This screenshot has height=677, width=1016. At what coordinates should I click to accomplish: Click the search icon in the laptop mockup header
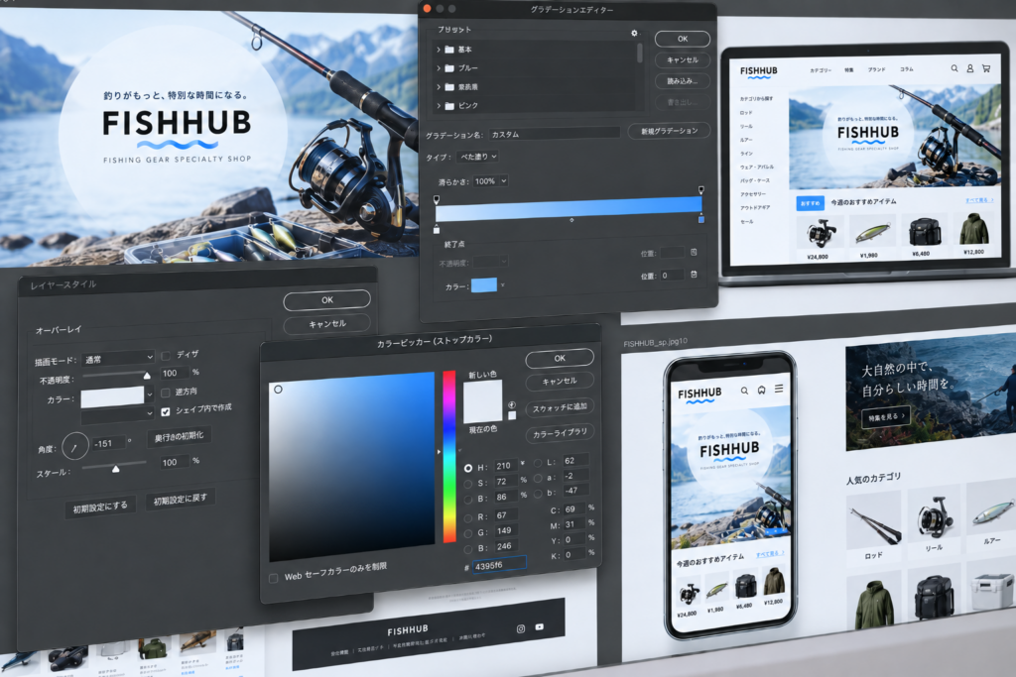954,68
